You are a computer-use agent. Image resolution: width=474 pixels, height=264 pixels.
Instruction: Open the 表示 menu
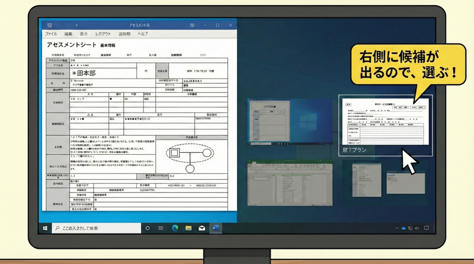tap(84, 34)
